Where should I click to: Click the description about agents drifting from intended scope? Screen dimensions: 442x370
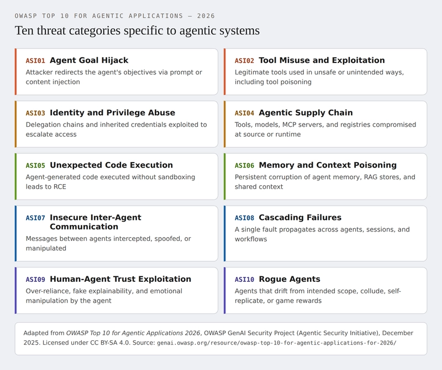coord(318,296)
